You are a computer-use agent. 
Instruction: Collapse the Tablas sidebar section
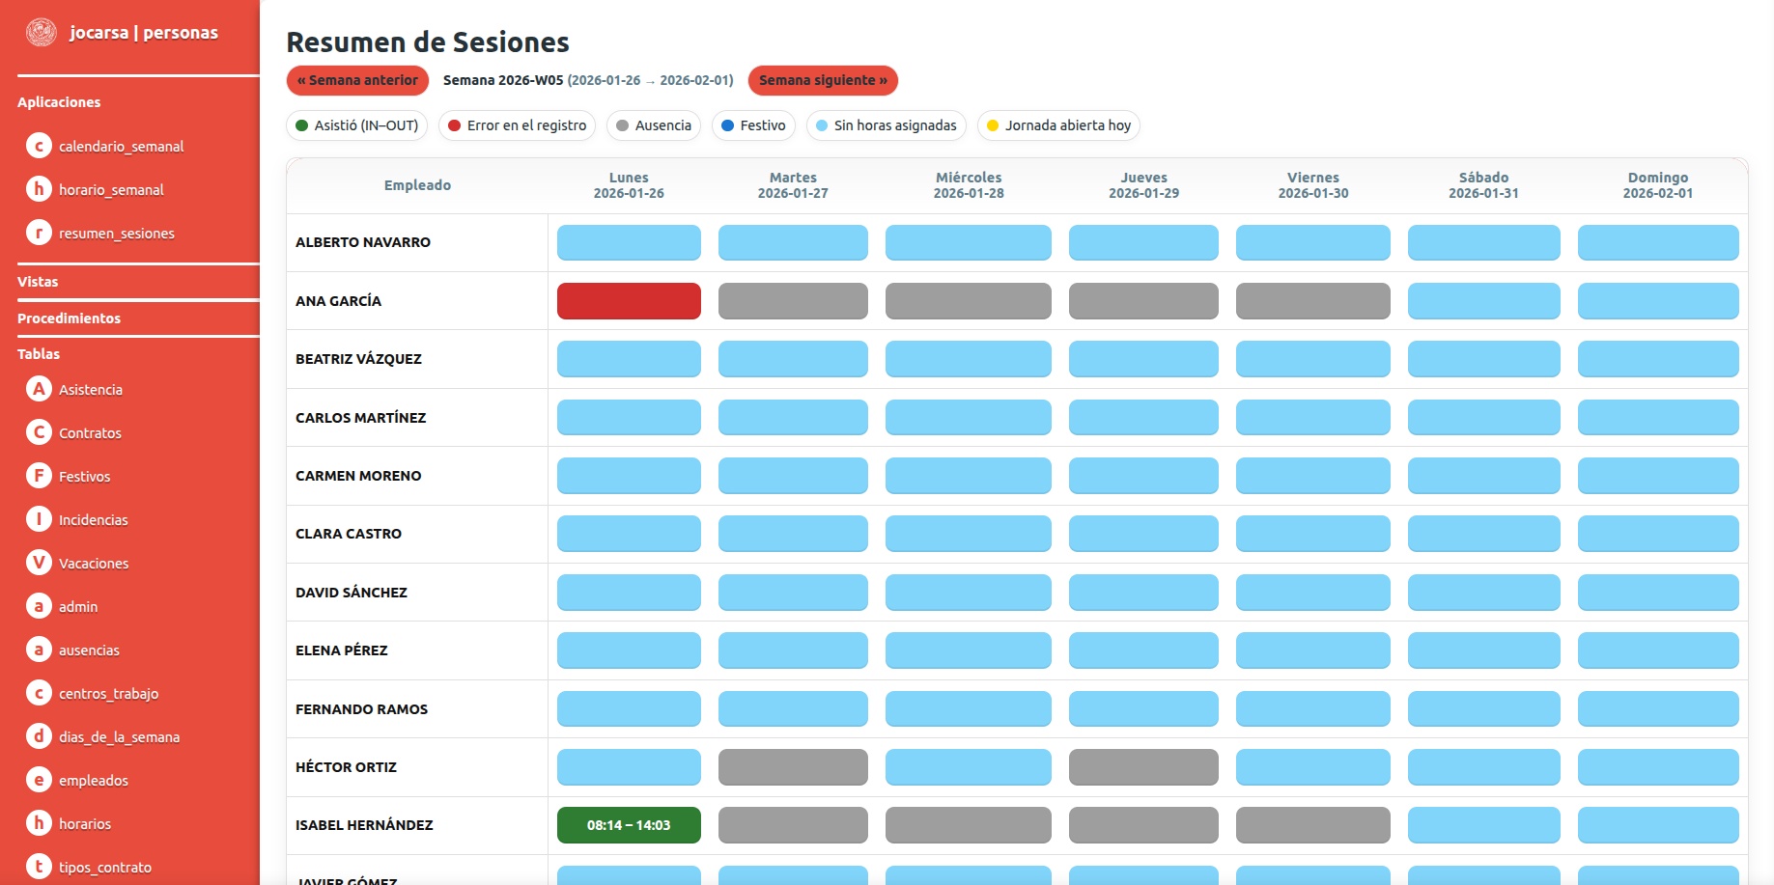[39, 354]
